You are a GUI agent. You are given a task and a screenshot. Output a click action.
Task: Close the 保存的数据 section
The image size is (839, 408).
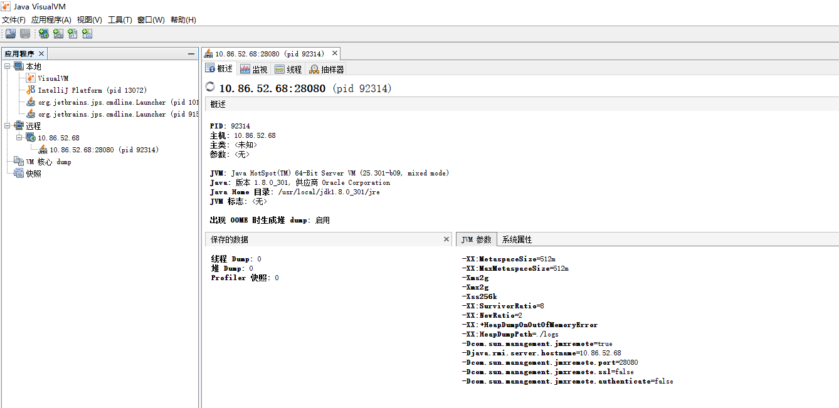446,239
